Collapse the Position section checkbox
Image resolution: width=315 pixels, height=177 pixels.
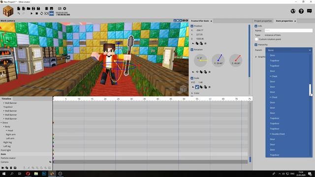coord(192,26)
